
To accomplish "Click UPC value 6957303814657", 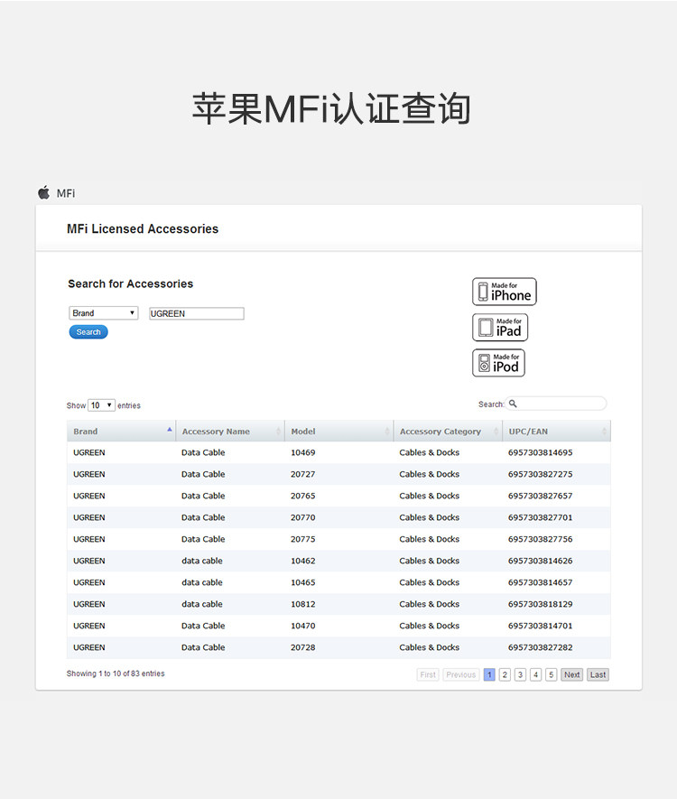I will (x=540, y=582).
